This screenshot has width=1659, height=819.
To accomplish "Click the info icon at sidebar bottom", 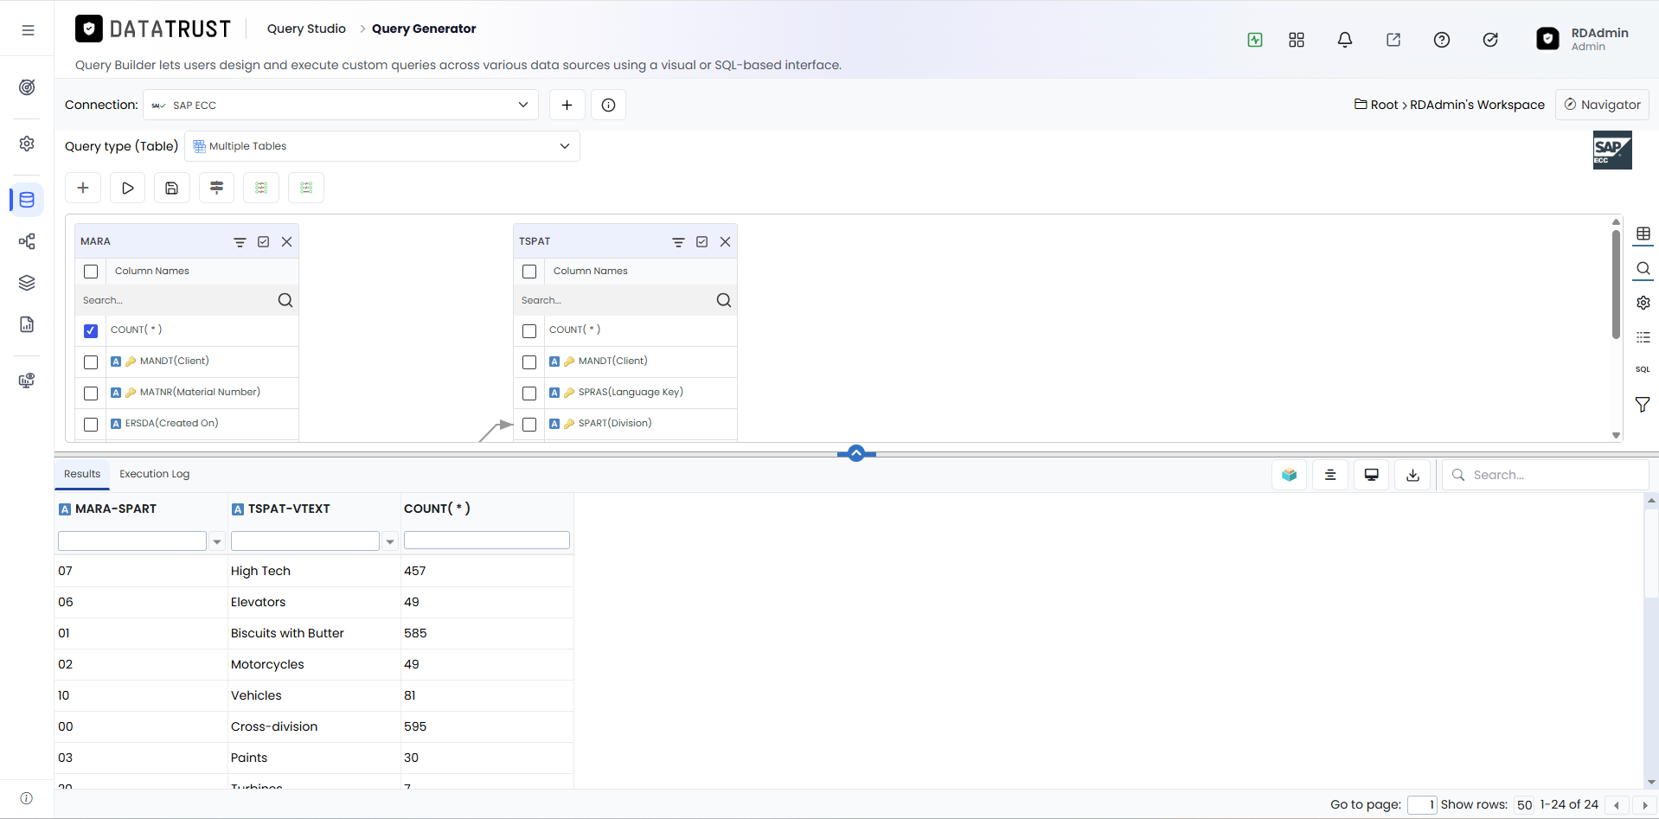I will pos(27,798).
